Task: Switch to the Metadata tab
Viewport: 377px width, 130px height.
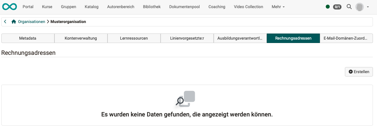Action: pyautogui.click(x=28, y=38)
